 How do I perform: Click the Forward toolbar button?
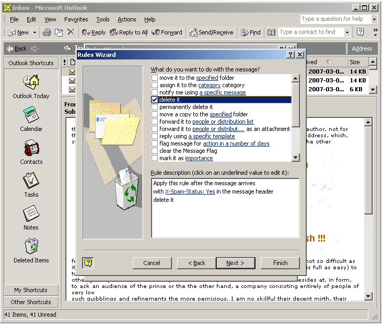(167, 32)
